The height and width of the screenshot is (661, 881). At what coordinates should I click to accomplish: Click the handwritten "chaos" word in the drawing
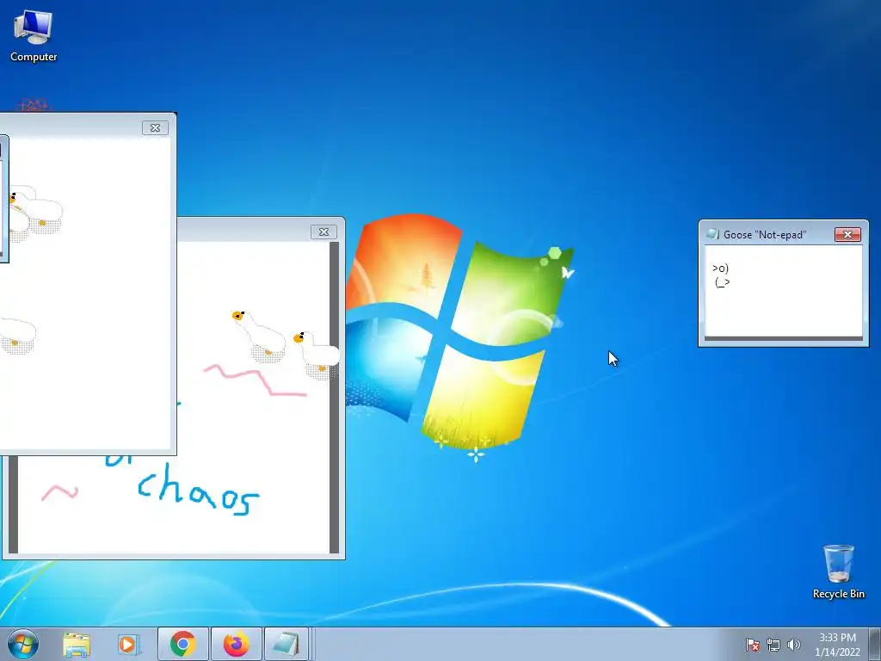pos(198,490)
